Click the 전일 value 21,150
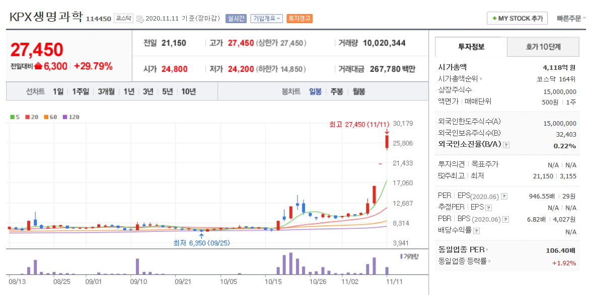The width and height of the screenshot is (589, 295). (174, 43)
